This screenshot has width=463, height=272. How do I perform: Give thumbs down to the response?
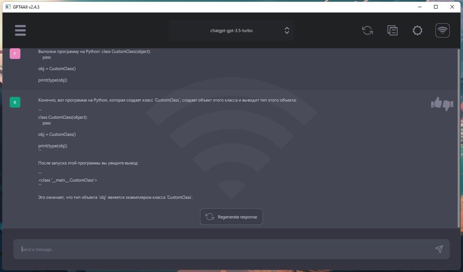(448, 105)
